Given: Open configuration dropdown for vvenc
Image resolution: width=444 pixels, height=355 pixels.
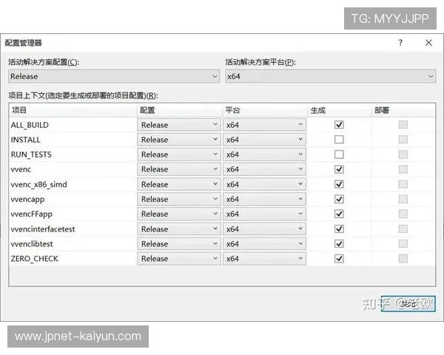Looking at the screenshot, I should tap(179, 169).
